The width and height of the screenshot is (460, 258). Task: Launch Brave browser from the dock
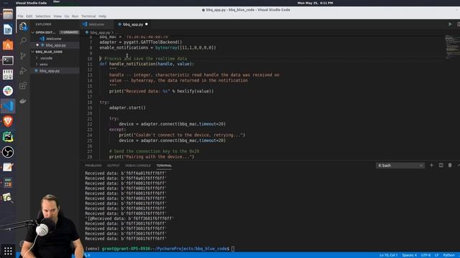point(8,121)
